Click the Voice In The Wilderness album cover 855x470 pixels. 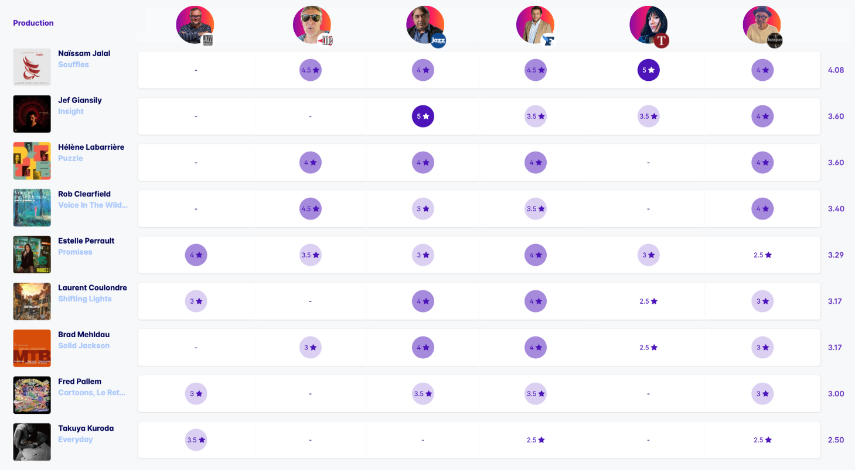(x=32, y=207)
